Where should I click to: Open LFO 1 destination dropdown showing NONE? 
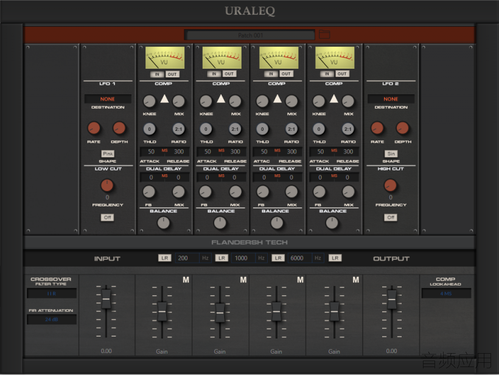point(108,99)
